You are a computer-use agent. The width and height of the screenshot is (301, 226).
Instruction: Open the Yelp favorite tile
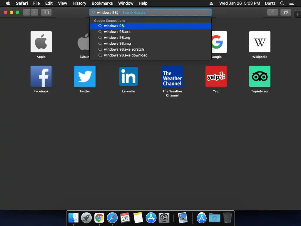(x=216, y=76)
